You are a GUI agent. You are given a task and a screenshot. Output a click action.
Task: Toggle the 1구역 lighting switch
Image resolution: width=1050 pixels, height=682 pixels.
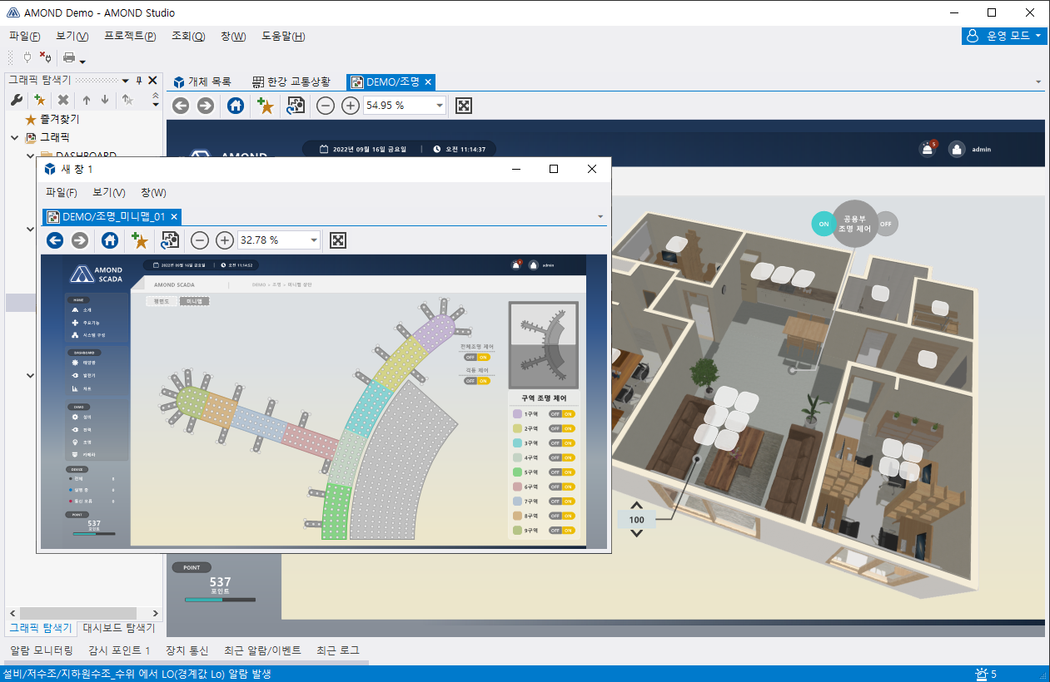[562, 414]
